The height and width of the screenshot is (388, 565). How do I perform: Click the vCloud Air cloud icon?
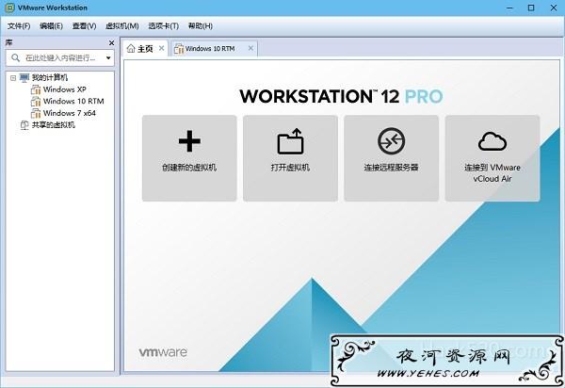pos(492,141)
